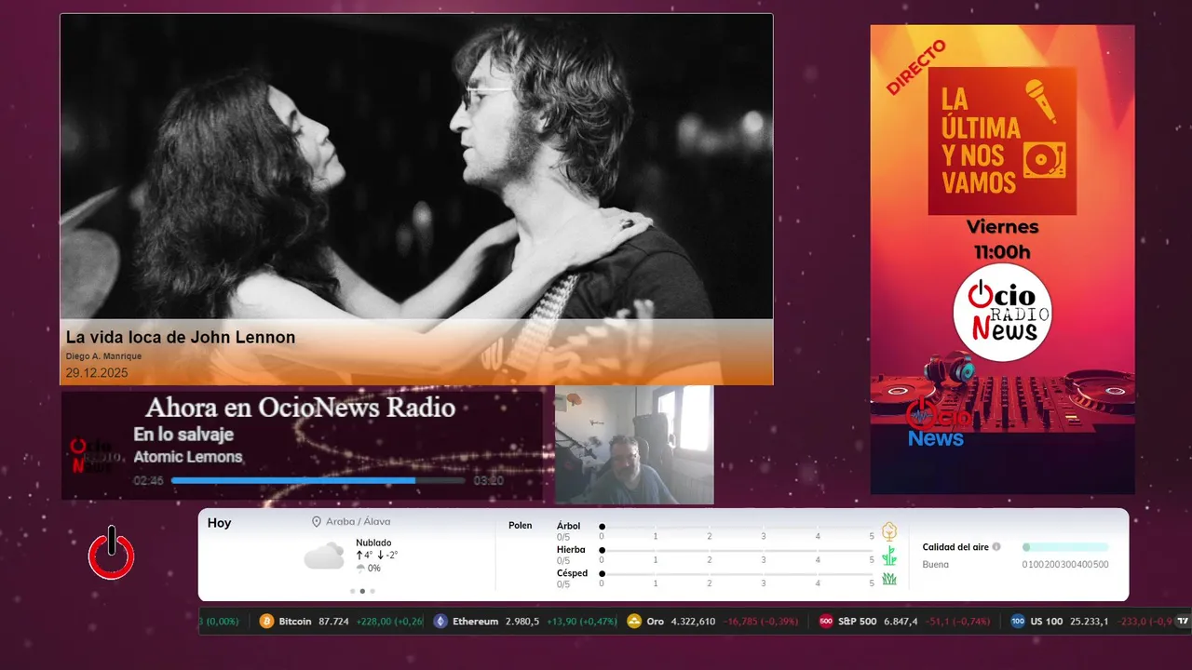This screenshot has width=1192, height=670.
Task: Click the Hoy label in weather widget
Action: 219,523
